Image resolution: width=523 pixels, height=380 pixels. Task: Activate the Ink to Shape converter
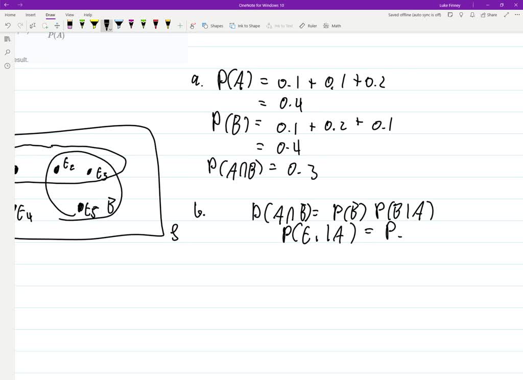(x=245, y=26)
